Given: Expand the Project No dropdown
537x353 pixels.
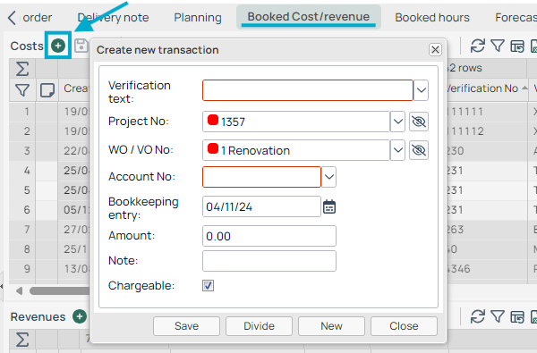Looking at the screenshot, I should click(x=397, y=122).
